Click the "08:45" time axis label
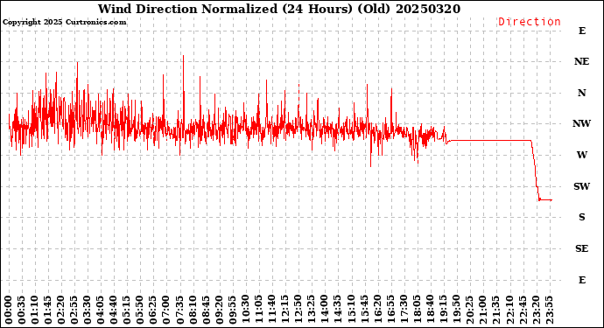The width and height of the screenshot is (604, 328). tap(206, 310)
